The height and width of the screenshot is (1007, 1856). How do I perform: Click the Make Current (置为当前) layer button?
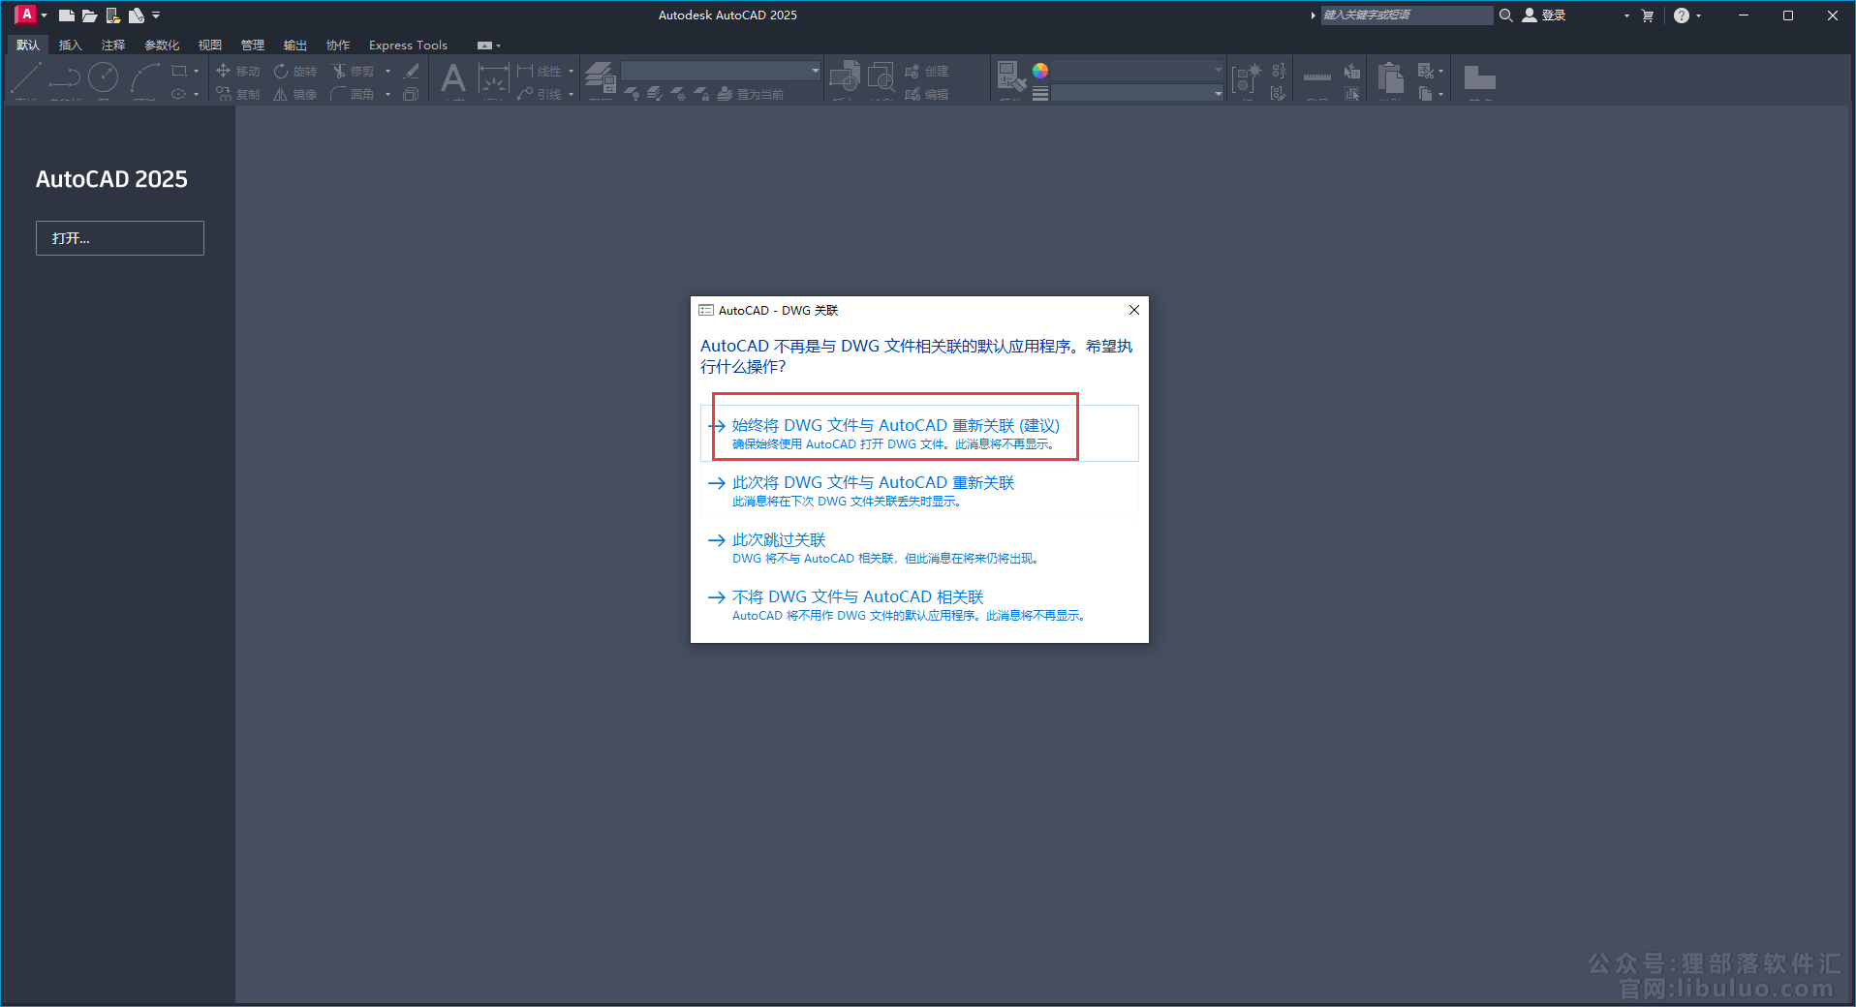point(751,94)
